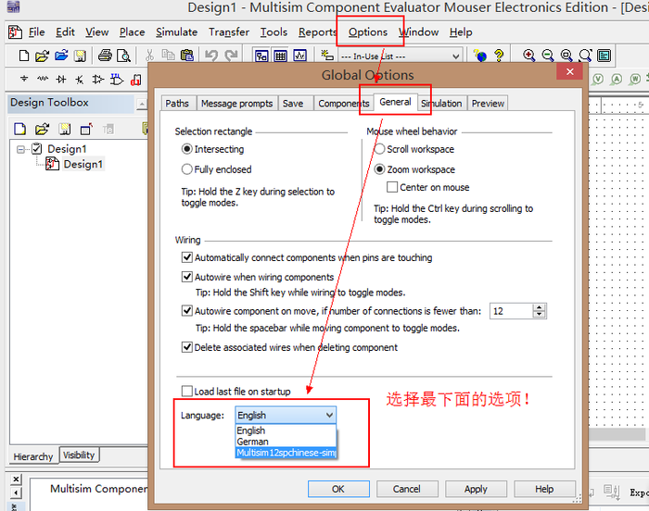Click the Save floppy disk icon in main toolbar
The height and width of the screenshot is (511, 649).
click(x=80, y=56)
